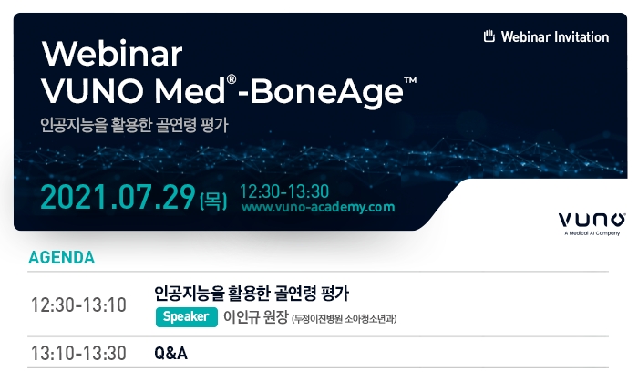638x392 pixels.
Task: Click the Webinar Invitation label
Action: 555,37
